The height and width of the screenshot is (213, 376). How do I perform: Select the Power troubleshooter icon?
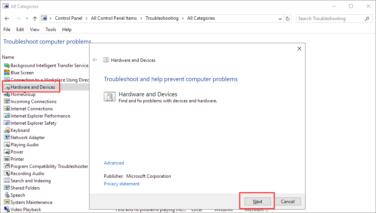(6, 152)
